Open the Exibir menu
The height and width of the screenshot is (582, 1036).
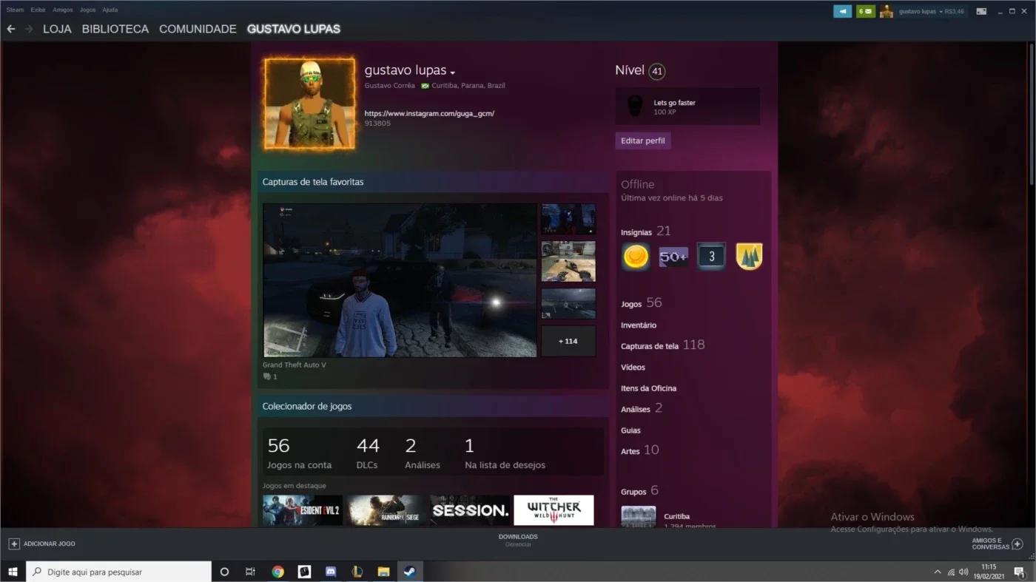[x=38, y=10]
